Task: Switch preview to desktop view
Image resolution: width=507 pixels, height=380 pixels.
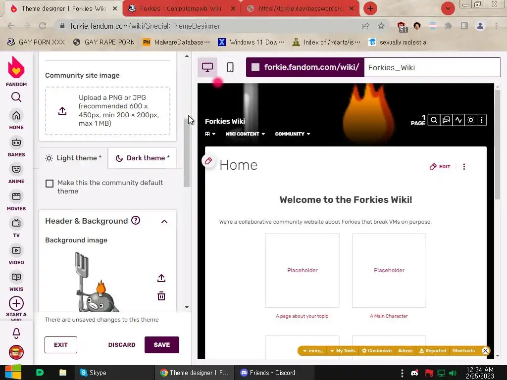Action: 207,67
